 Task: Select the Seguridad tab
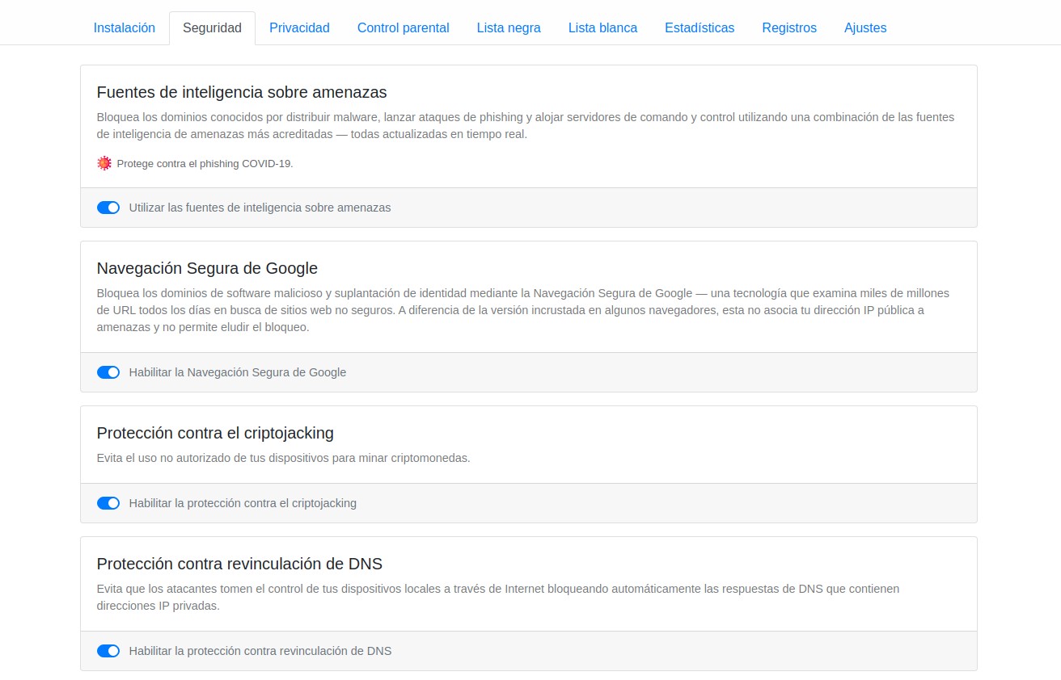click(212, 27)
